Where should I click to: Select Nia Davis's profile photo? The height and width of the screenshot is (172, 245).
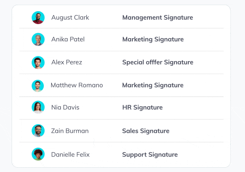[38, 107]
